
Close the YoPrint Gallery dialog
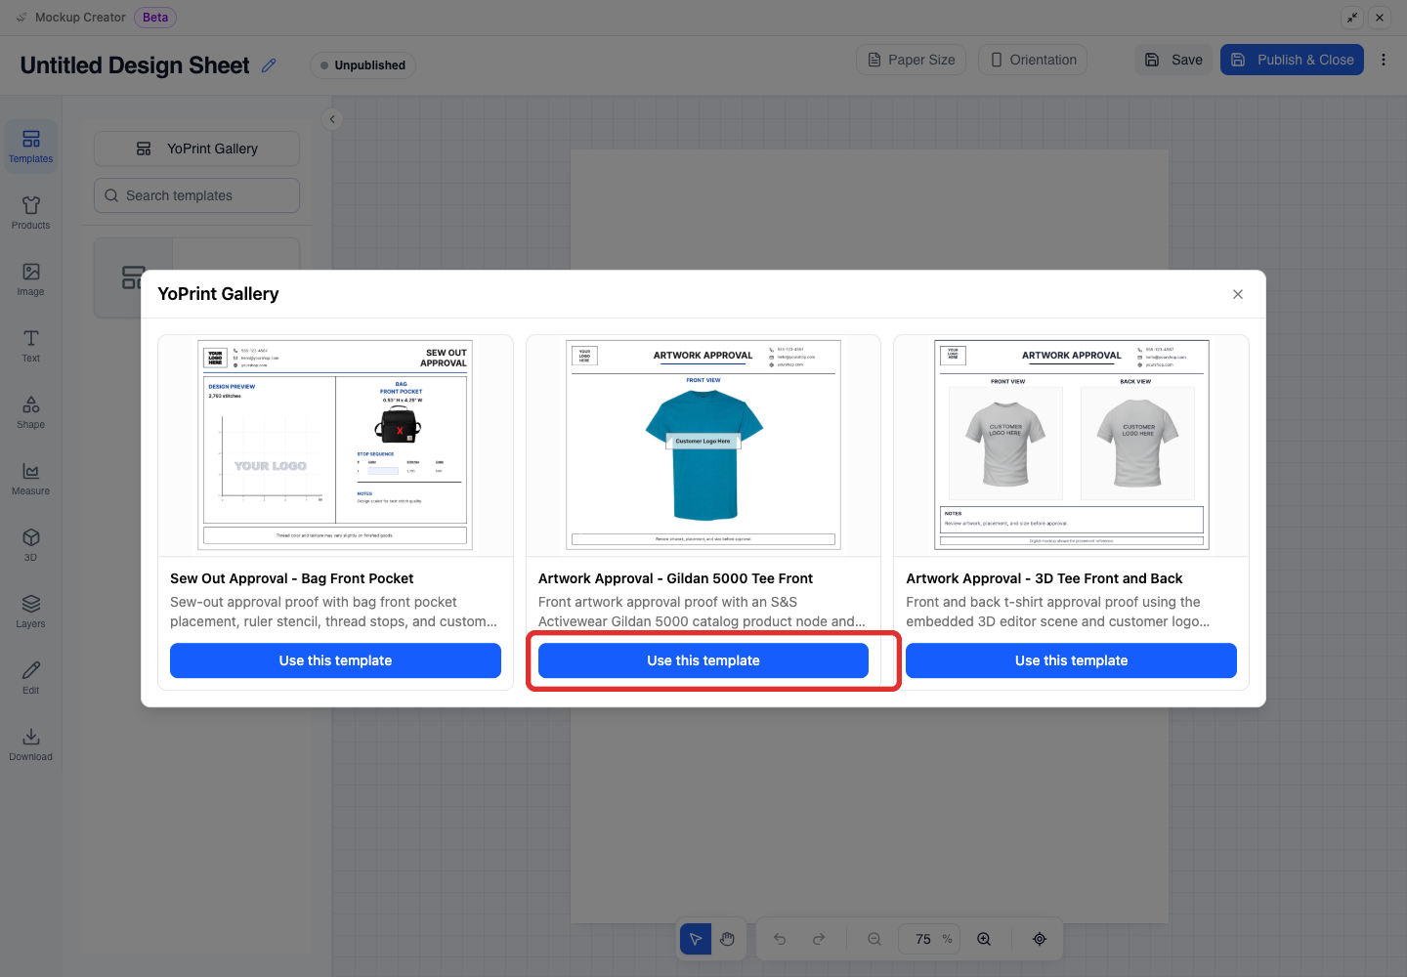coord(1238,294)
